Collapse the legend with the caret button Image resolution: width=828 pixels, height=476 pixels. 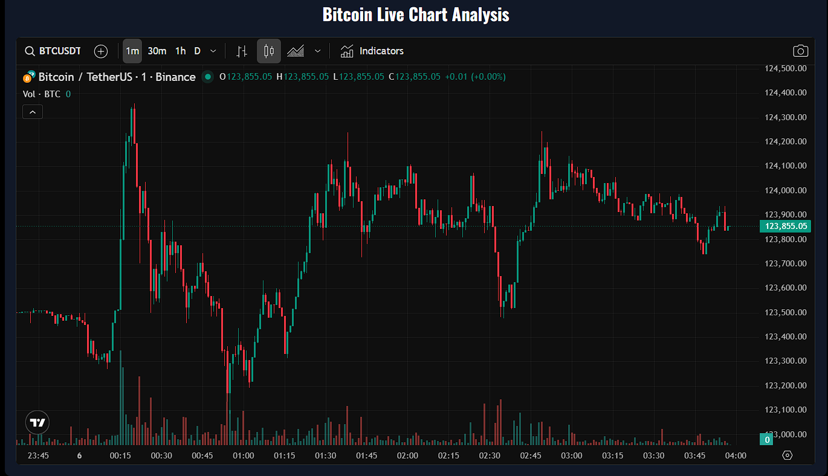32,111
